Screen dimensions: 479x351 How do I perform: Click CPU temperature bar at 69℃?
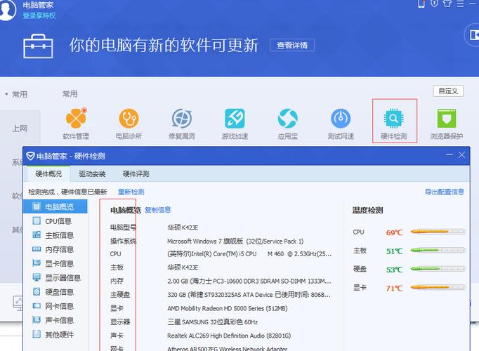click(438, 232)
